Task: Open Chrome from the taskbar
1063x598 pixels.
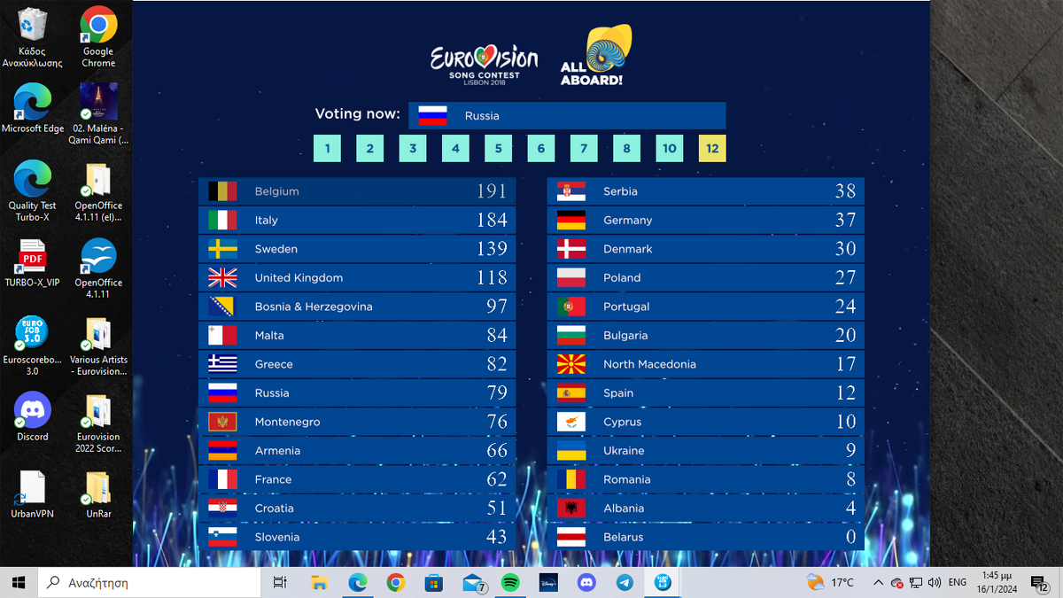Action: 395,582
